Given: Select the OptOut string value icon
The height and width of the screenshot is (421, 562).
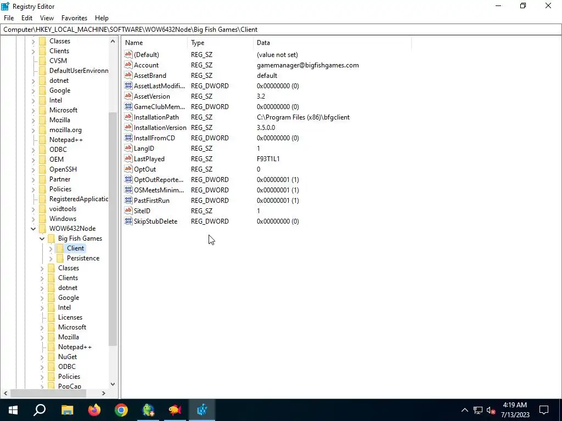Looking at the screenshot, I should point(128,169).
